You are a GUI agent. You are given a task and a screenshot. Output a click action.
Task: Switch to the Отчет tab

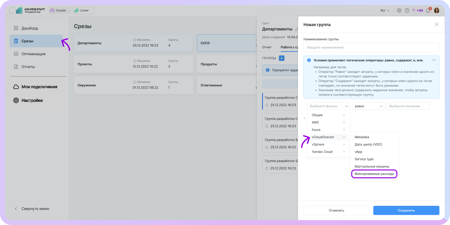[267, 47]
